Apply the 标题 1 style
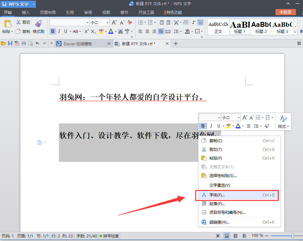This screenshot has width=303, height=241. [240, 27]
